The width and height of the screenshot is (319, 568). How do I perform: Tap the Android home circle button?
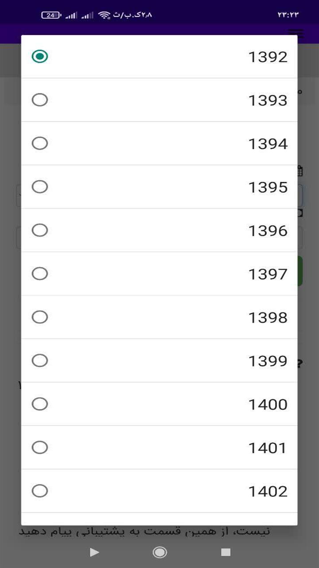pos(159,552)
